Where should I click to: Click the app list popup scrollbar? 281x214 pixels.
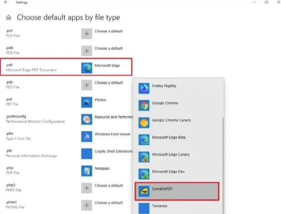223,165
